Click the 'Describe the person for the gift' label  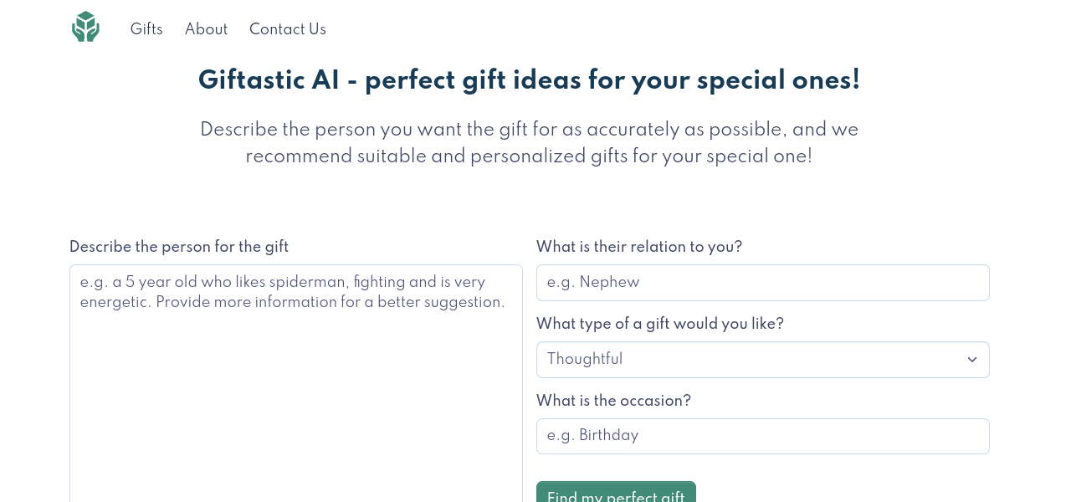pyautogui.click(x=179, y=247)
